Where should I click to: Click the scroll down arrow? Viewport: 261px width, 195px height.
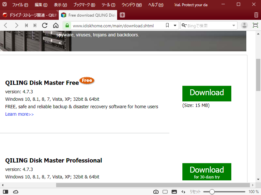click(x=258, y=179)
